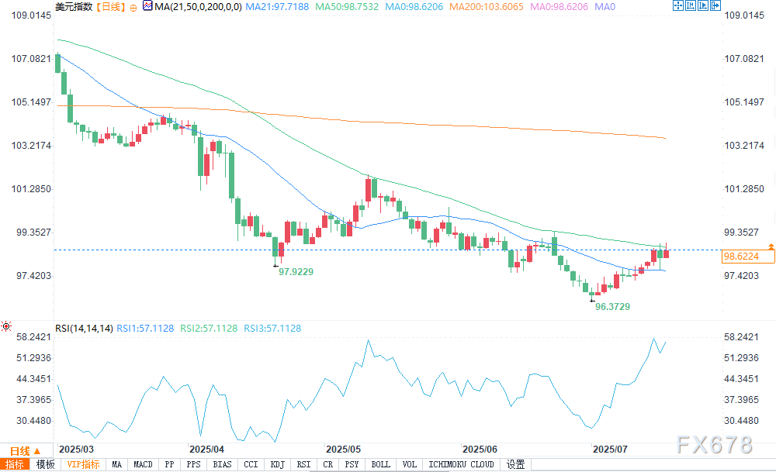
Task: Switch to the 指标 tab
Action: tap(14, 464)
